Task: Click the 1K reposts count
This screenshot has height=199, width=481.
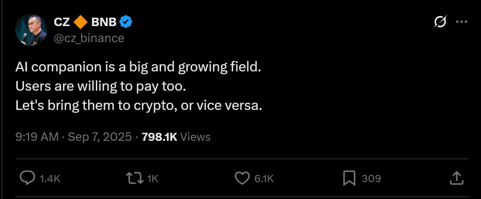Action: click(x=153, y=179)
